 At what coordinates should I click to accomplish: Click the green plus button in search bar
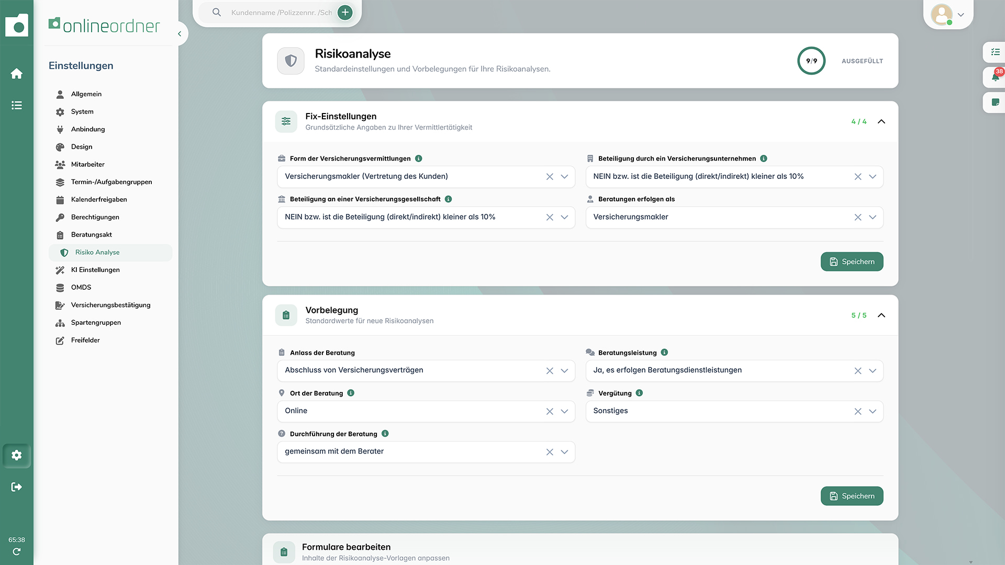click(345, 12)
